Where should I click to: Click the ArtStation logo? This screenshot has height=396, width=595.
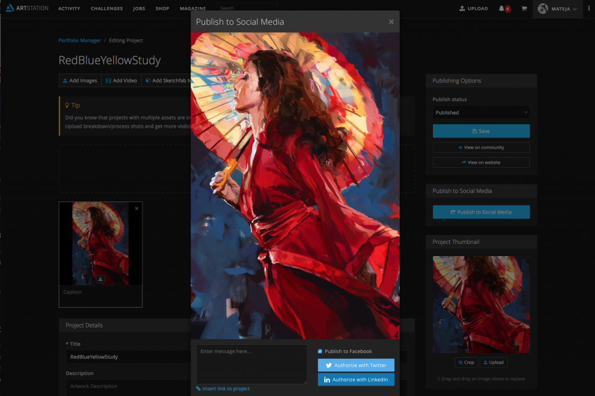pos(27,9)
